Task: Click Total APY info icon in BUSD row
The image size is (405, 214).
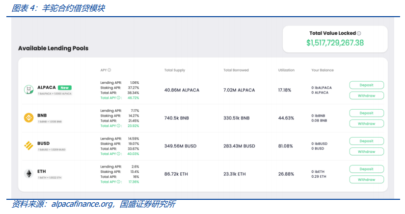Action: pos(118,154)
